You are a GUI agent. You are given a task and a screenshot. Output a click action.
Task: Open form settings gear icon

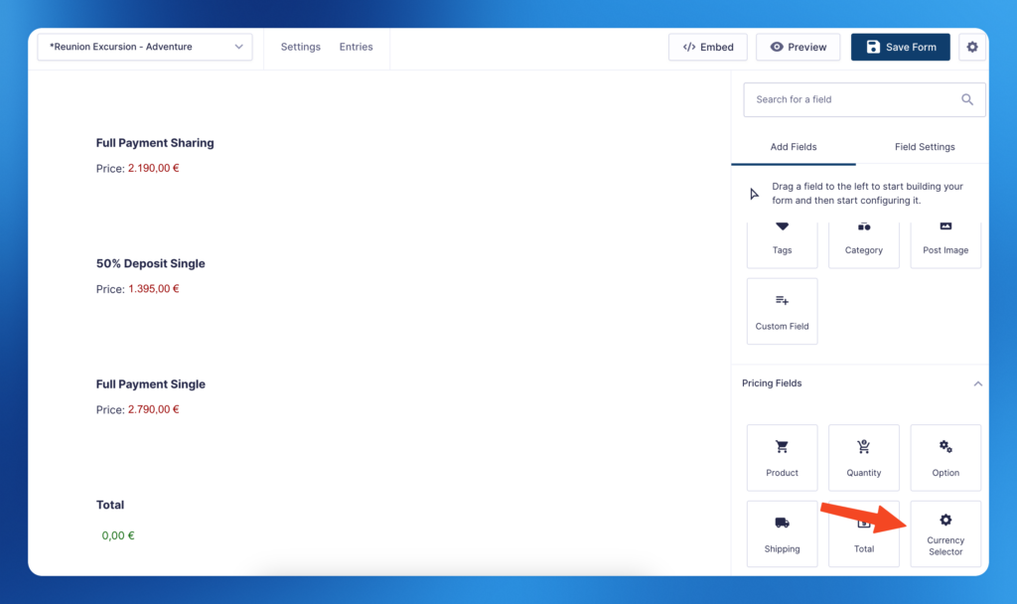point(972,47)
